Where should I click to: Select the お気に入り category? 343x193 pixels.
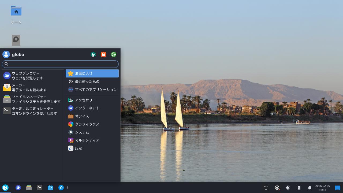pos(92,73)
